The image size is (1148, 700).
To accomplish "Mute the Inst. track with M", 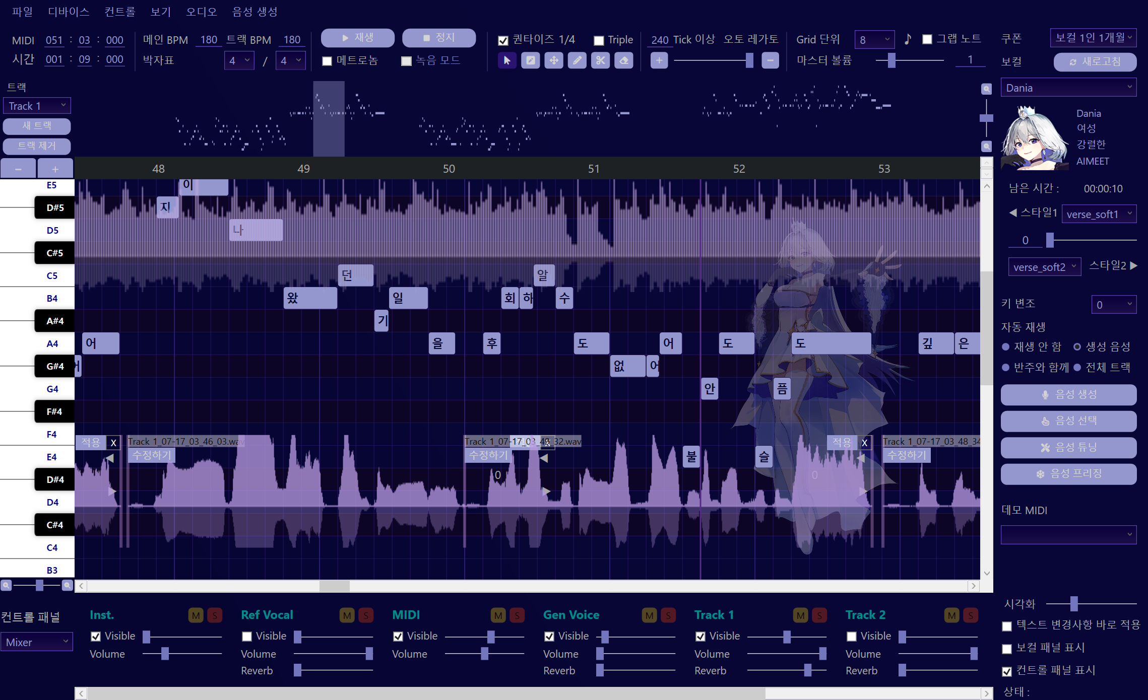I will [196, 615].
